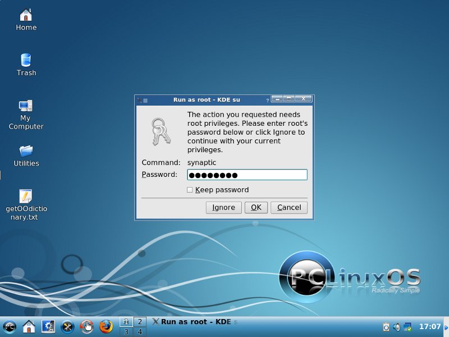Focus the Password input field
This screenshot has width=449, height=337.
tap(247, 175)
